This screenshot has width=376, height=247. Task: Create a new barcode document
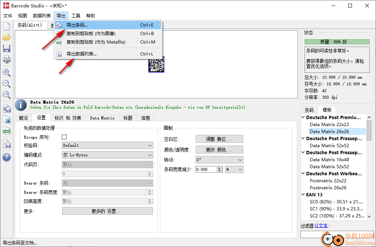pyautogui.click(x=7, y=26)
